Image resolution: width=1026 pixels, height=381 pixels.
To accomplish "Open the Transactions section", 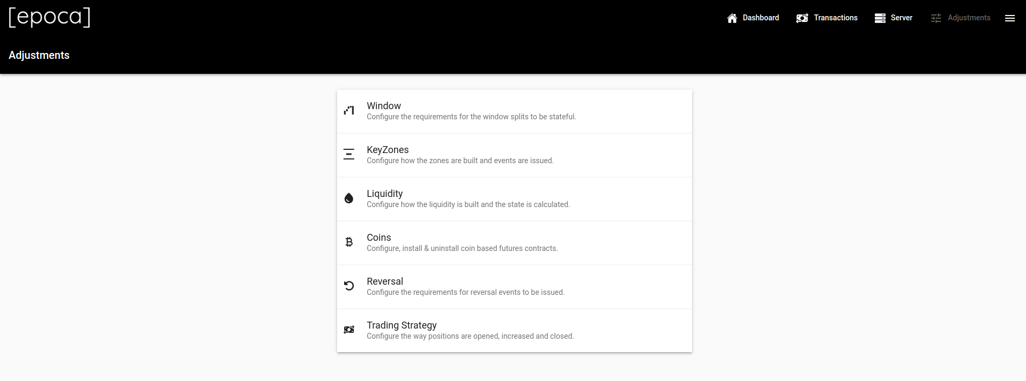I will [835, 18].
